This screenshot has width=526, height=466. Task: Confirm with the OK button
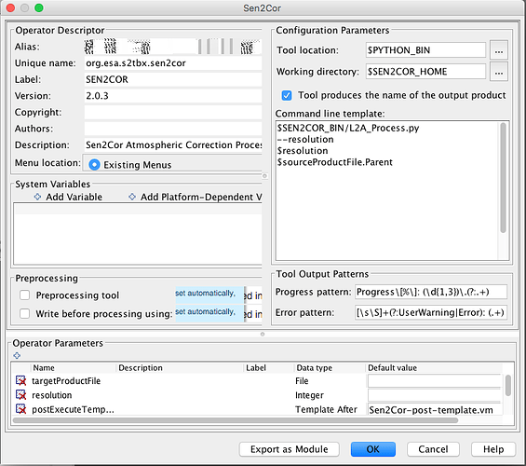373,449
